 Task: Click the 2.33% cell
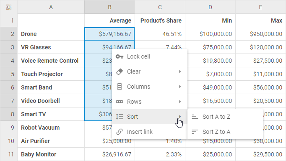click(160, 154)
